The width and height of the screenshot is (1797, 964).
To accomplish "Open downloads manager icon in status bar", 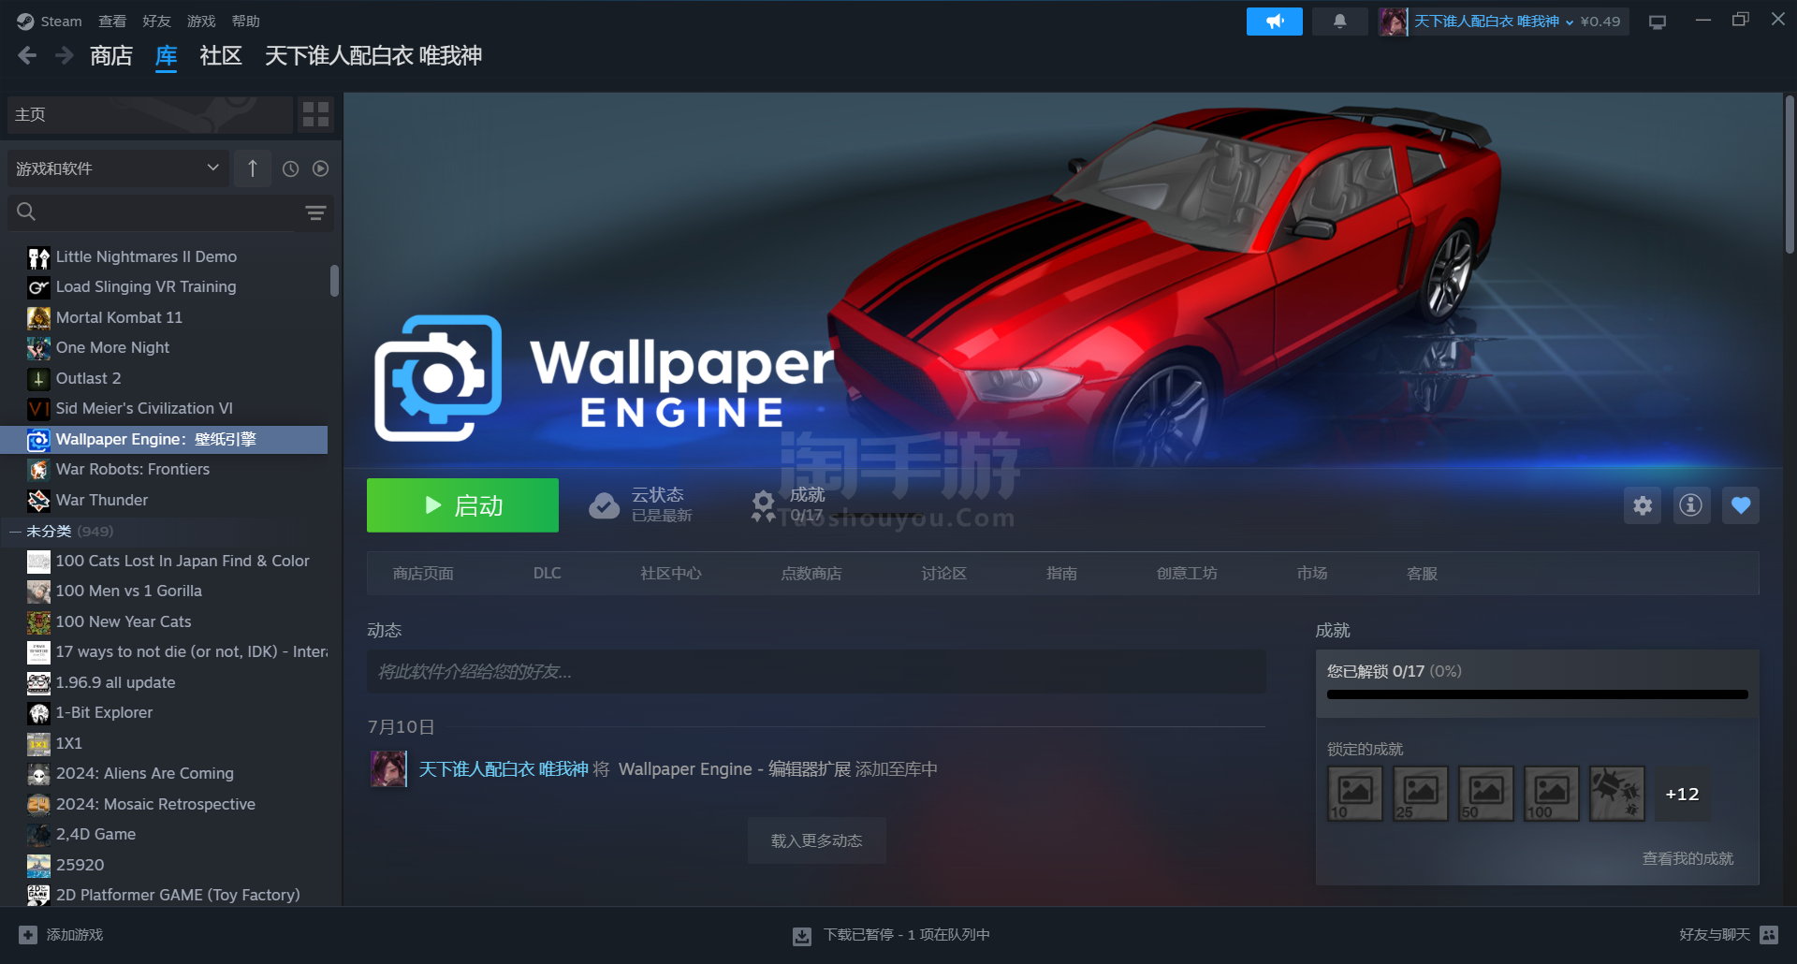I will click(802, 936).
